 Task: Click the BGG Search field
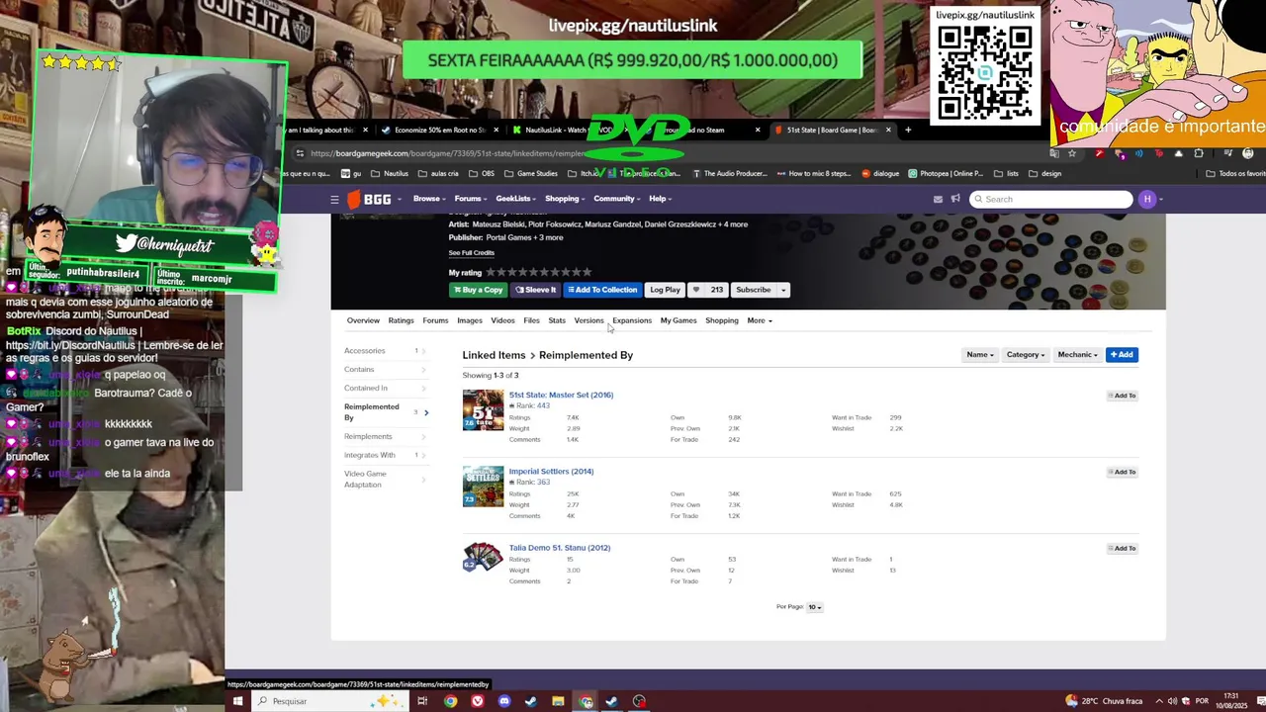tap(1050, 199)
